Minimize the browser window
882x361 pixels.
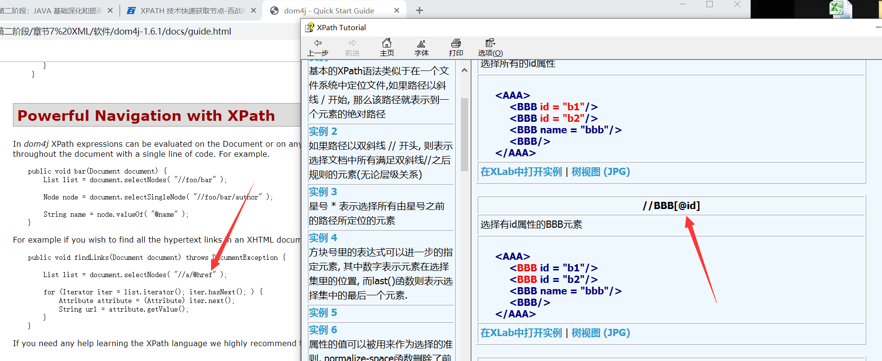click(682, 4)
